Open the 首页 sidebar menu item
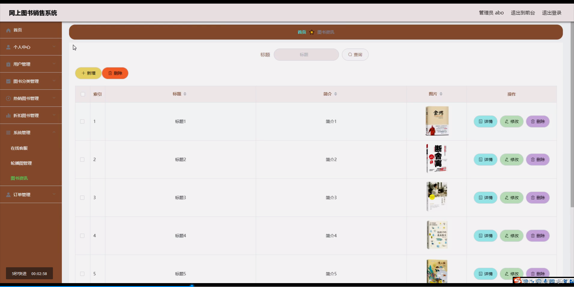This screenshot has width=574, height=287. pyautogui.click(x=31, y=30)
